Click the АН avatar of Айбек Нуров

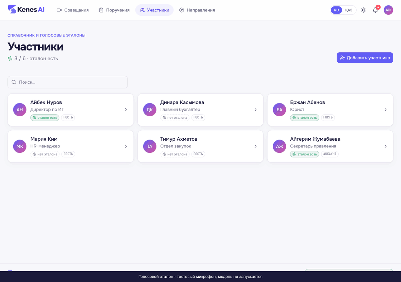pos(20,110)
